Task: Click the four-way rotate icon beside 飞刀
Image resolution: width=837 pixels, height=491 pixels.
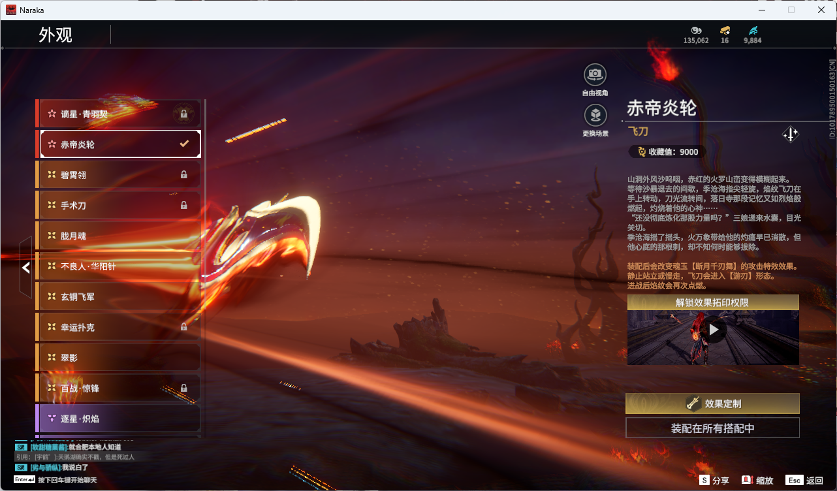Action: [x=791, y=135]
